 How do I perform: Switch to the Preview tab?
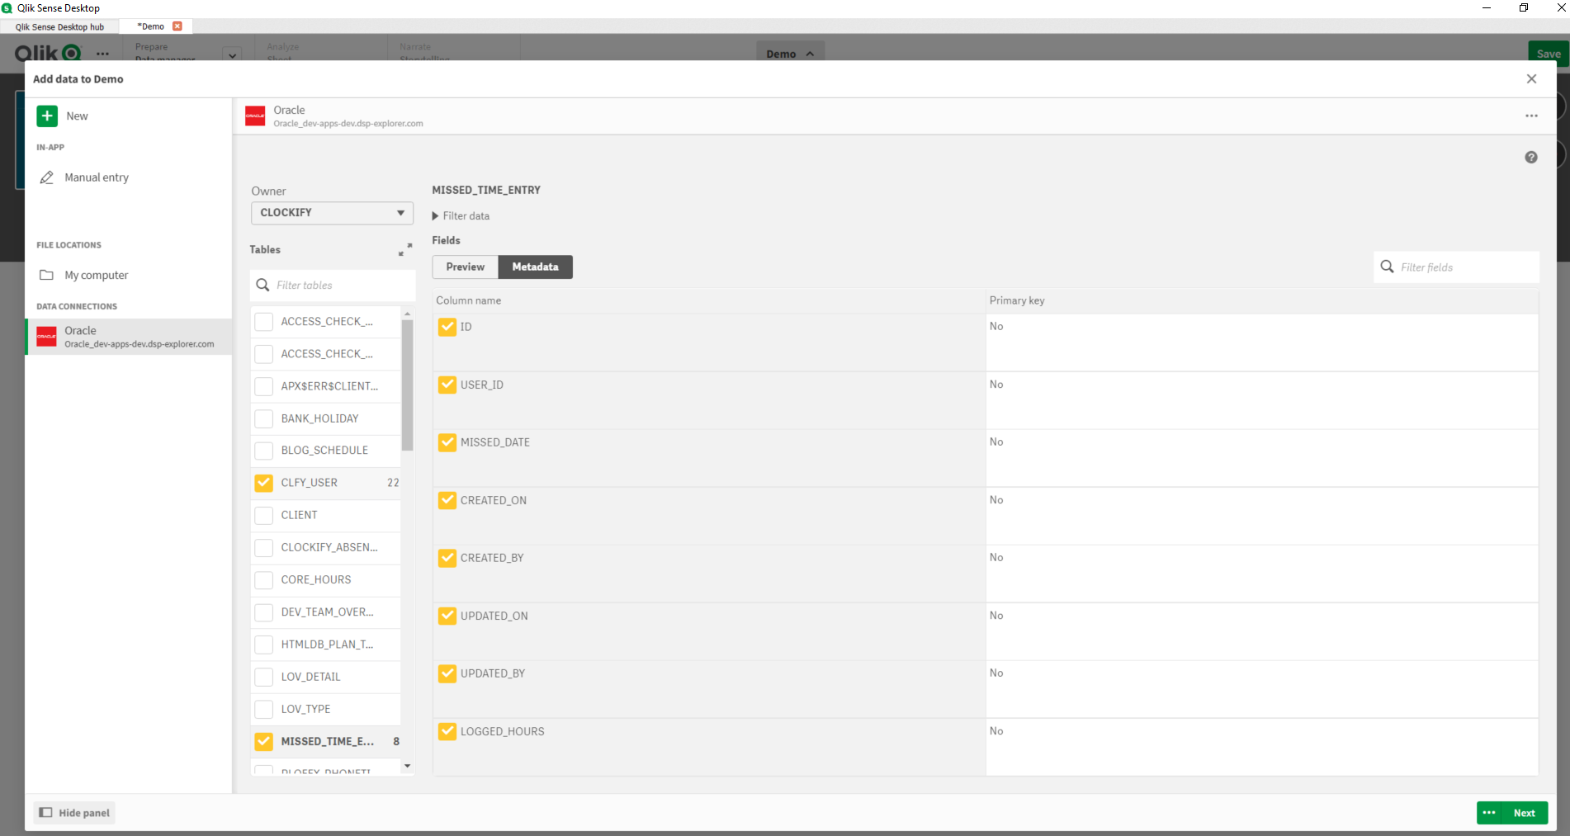[464, 267]
